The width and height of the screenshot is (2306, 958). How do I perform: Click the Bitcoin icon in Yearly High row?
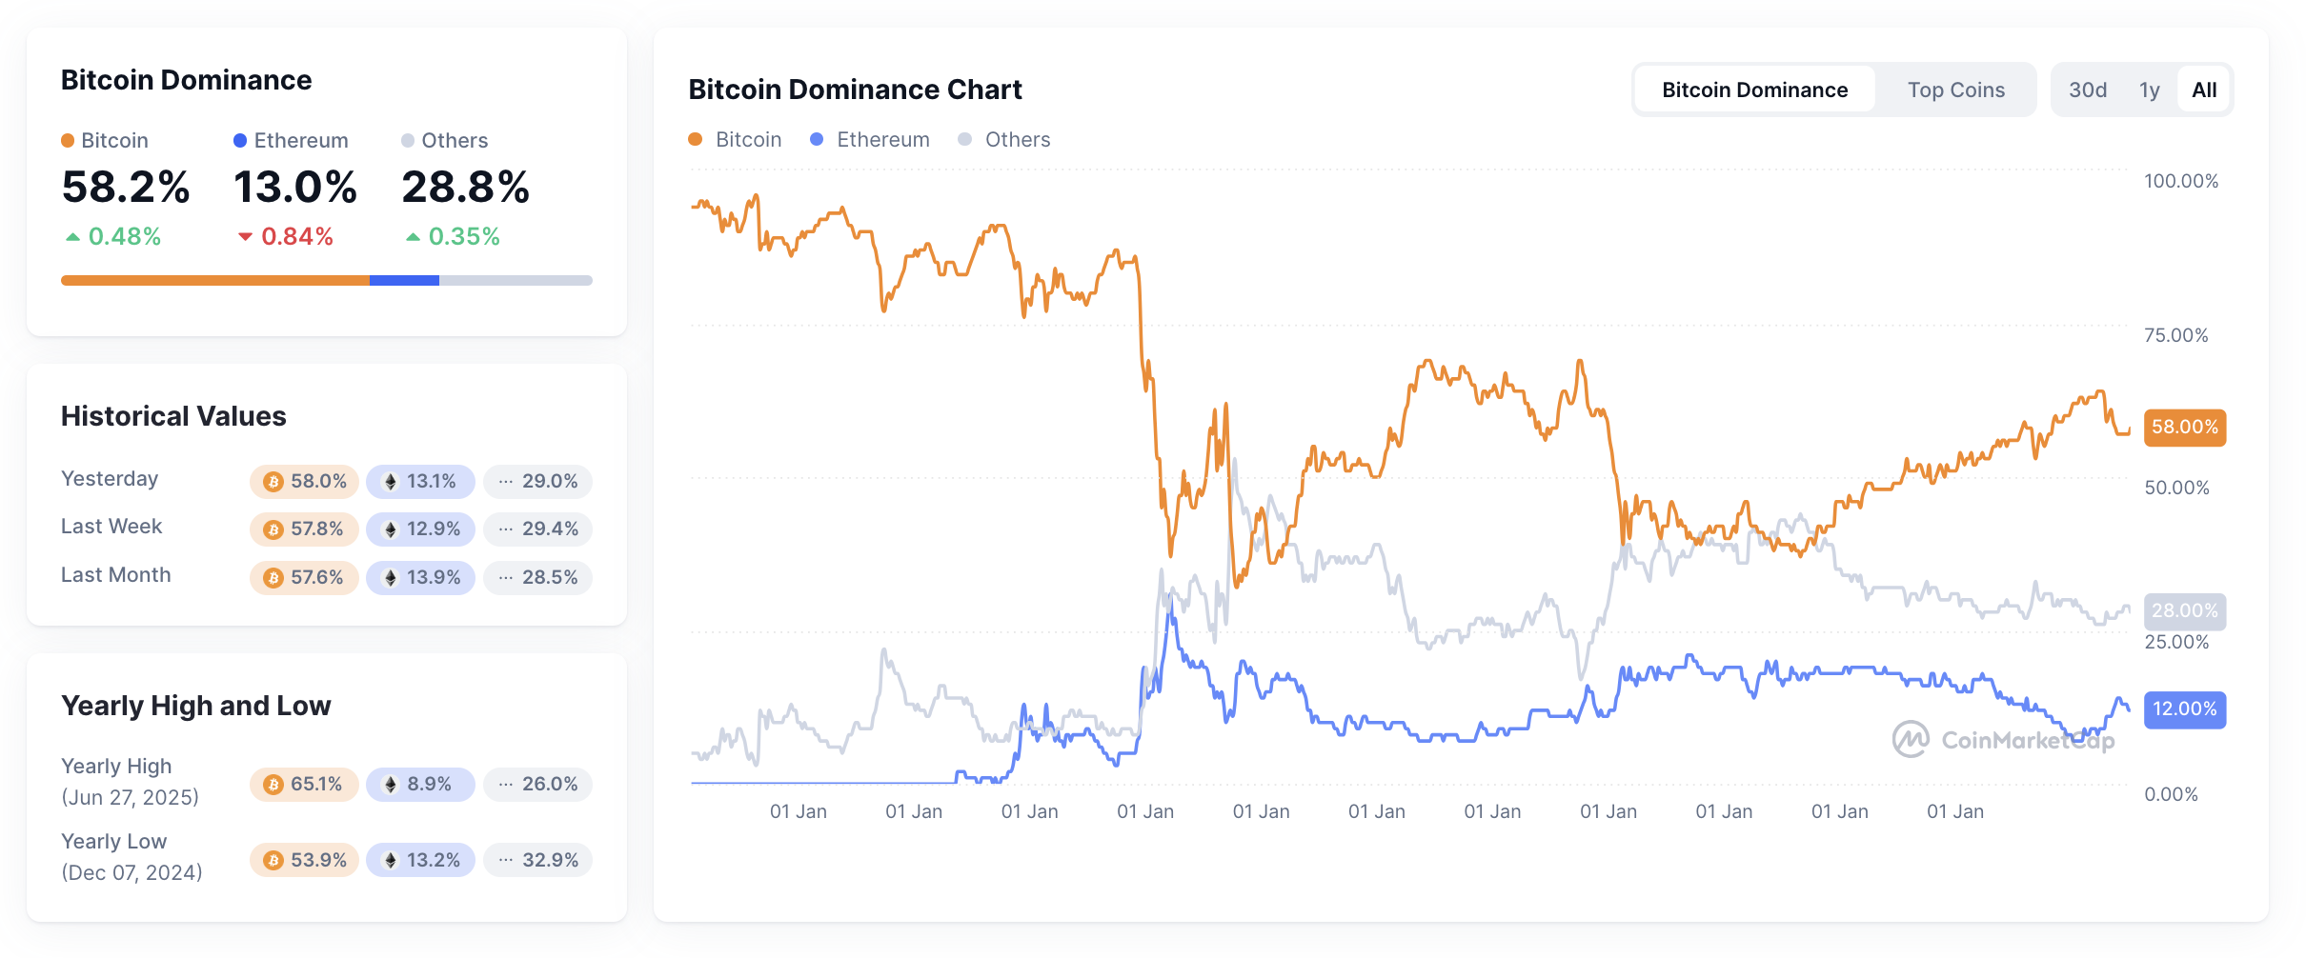coord(273,785)
